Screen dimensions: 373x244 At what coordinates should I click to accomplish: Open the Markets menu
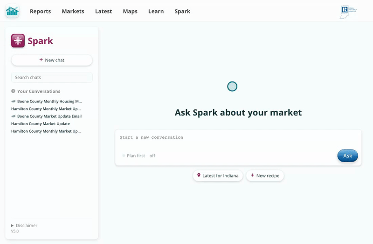[x=73, y=11]
